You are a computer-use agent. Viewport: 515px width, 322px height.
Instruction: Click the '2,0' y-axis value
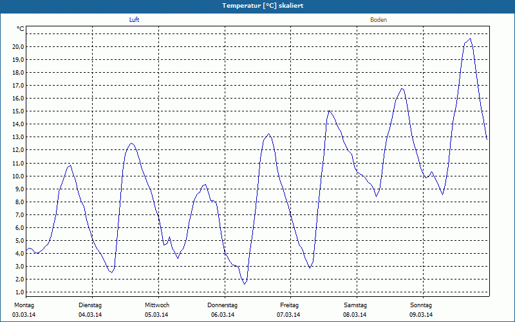click(19, 279)
